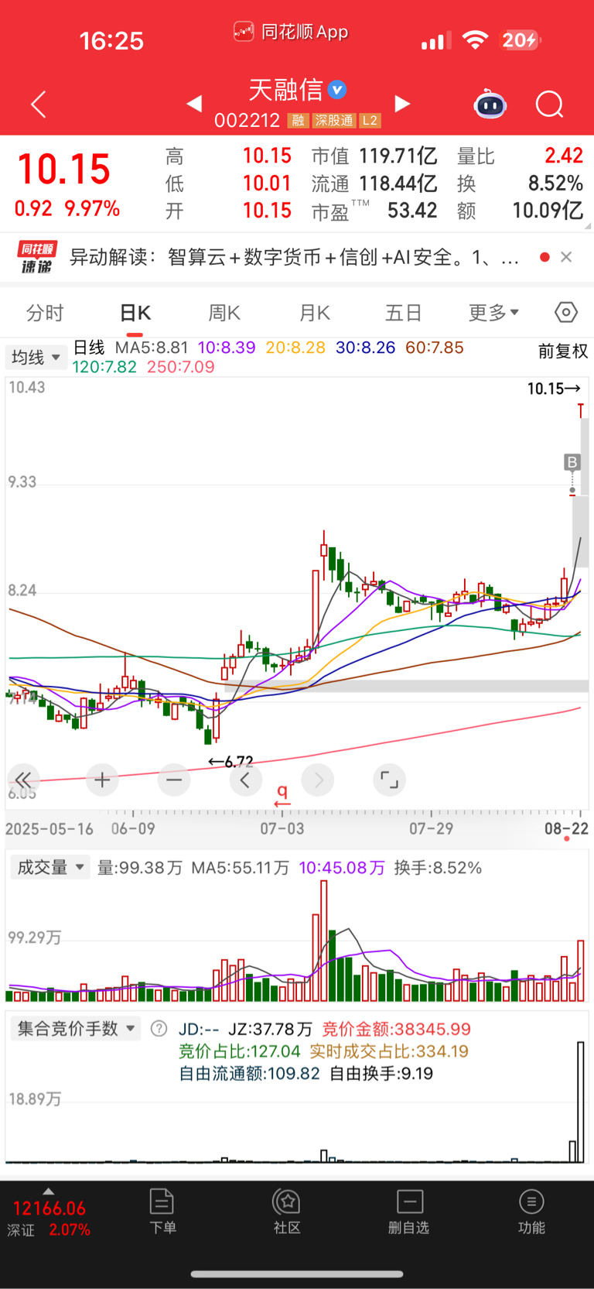
Task: Expand the 深证 index bar
Action: point(49,1192)
